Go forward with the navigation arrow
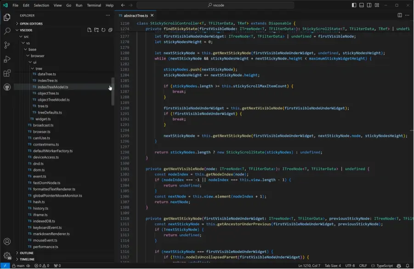 130,5
